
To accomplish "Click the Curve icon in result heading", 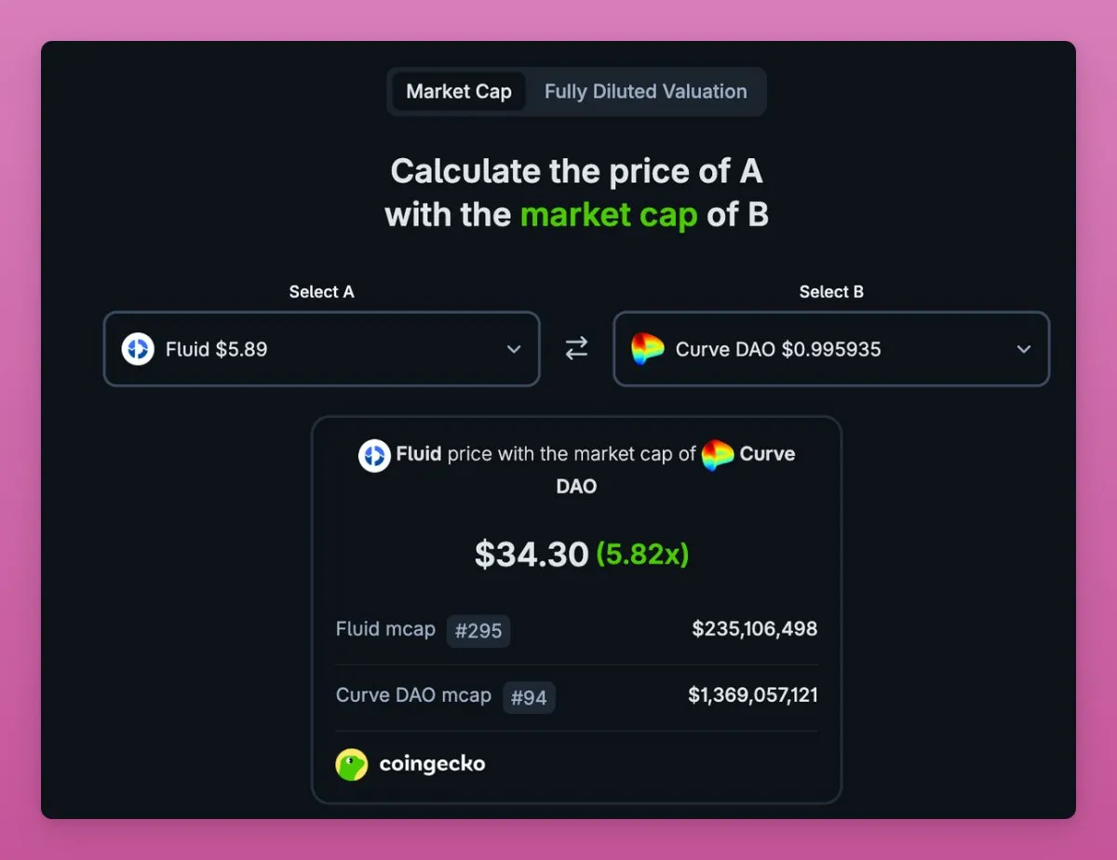I will coord(718,455).
